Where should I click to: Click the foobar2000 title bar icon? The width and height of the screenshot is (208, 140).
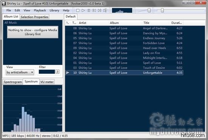[4, 3]
